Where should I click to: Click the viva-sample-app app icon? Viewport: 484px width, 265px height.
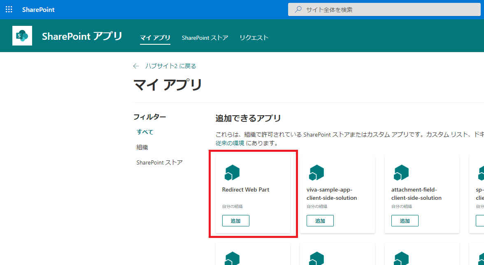tap(316, 172)
